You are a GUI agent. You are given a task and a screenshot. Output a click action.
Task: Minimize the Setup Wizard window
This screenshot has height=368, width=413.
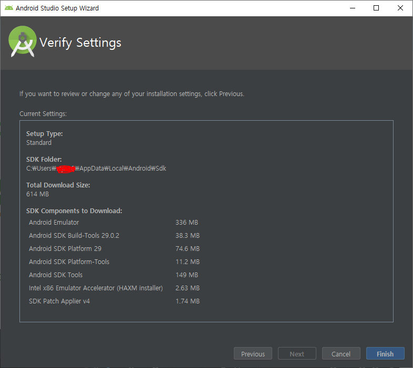tap(353, 8)
